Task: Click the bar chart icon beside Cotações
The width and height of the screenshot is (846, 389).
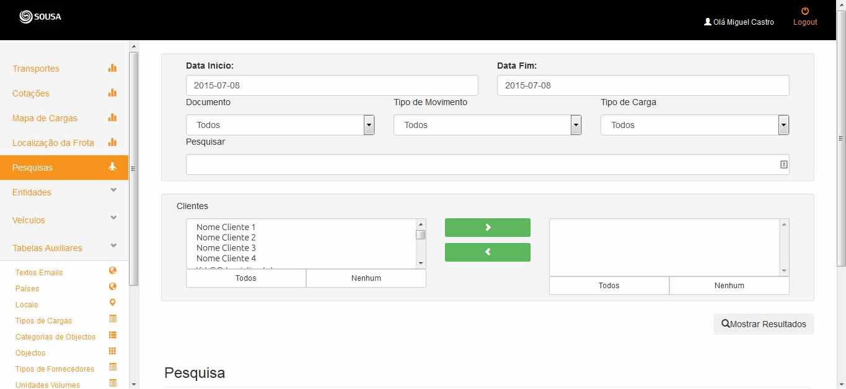Action: click(112, 93)
